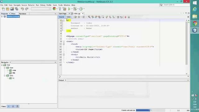The height and width of the screenshot is (112, 199).
Task: Click the Create web service progress bar
Action: (x=150, y=110)
